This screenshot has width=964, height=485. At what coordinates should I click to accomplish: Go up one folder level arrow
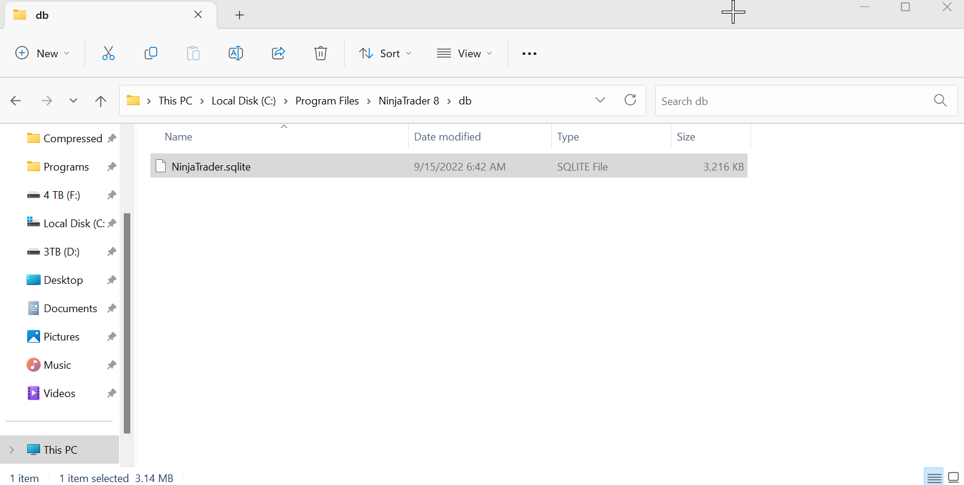click(x=101, y=101)
